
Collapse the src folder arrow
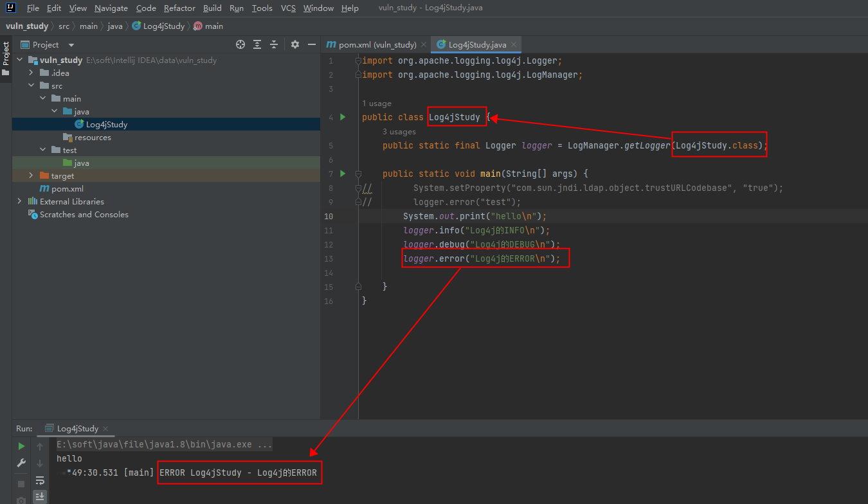point(31,85)
